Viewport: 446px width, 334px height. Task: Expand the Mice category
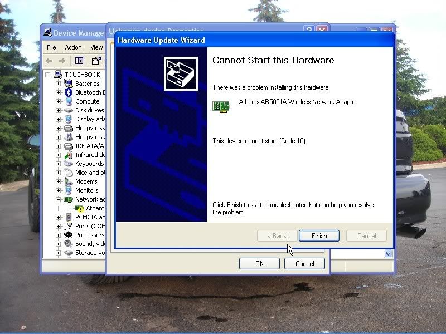click(x=58, y=173)
